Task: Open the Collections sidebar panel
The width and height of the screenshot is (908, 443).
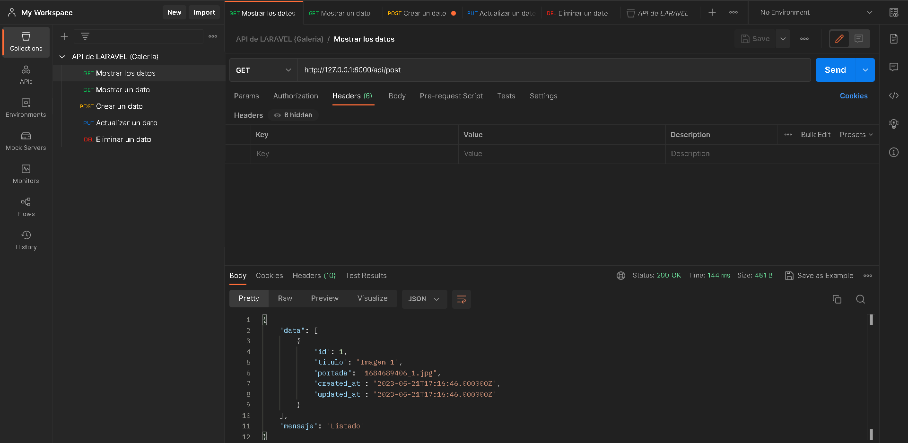Action: (x=26, y=42)
